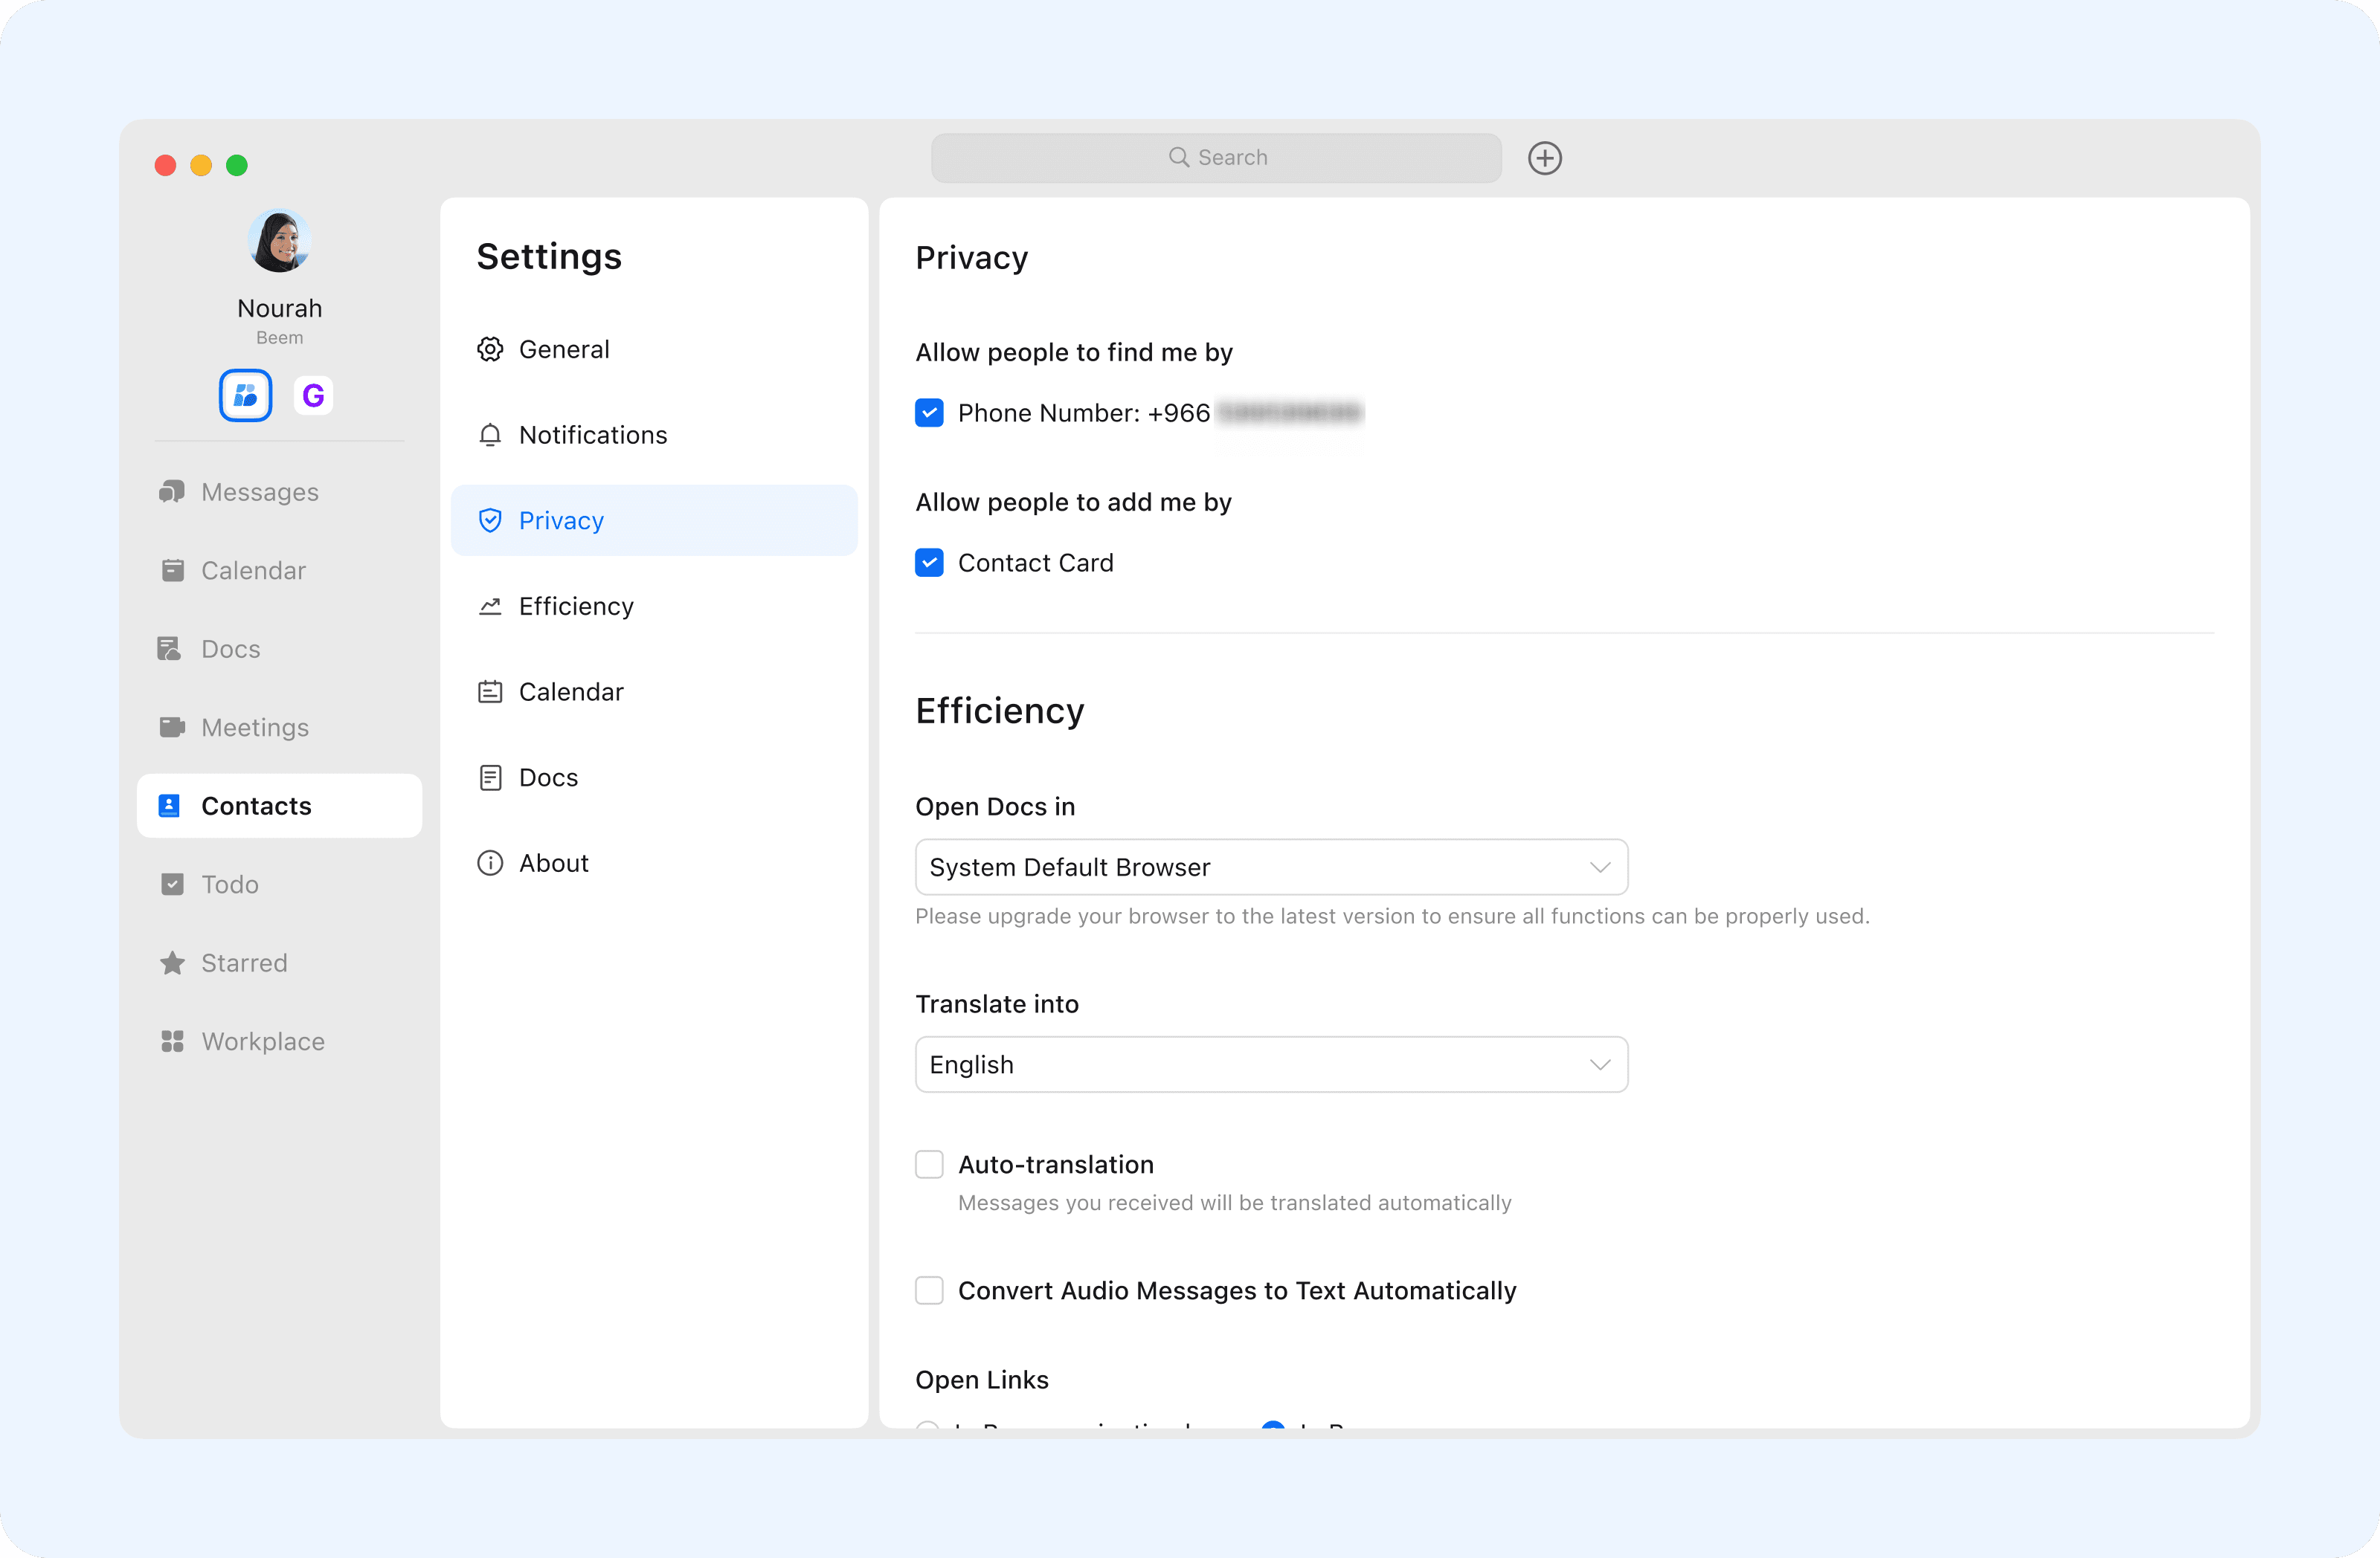
Task: Switch to Notifications settings
Action: pos(592,435)
